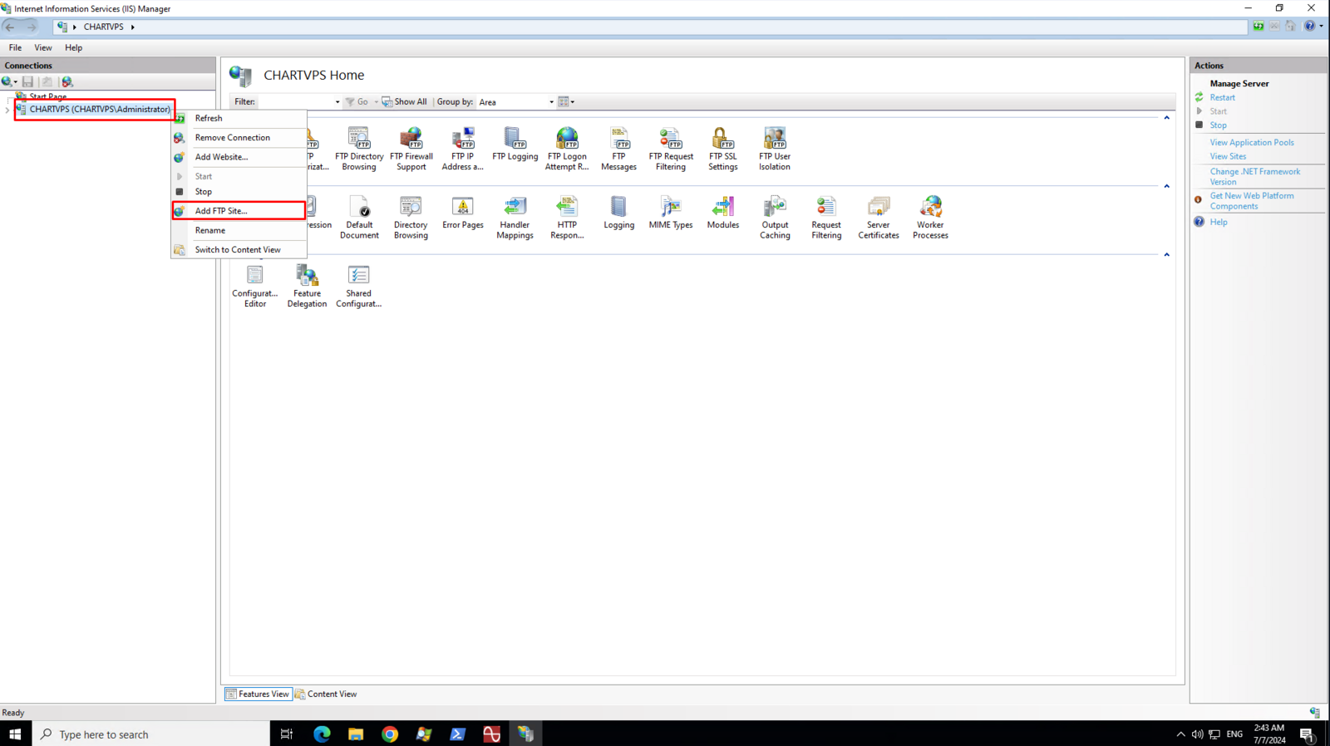1330x746 pixels.
Task: Open the MIME Types feature
Action: tap(670, 213)
